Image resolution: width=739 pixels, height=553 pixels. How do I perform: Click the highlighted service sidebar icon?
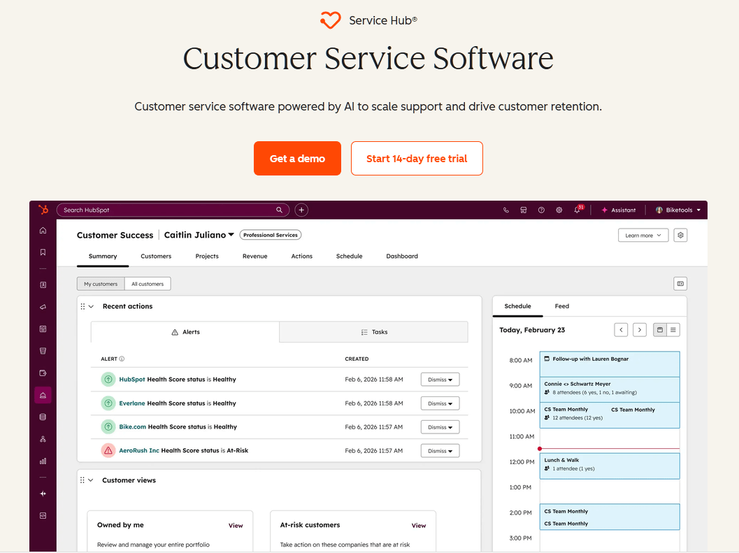click(x=43, y=395)
